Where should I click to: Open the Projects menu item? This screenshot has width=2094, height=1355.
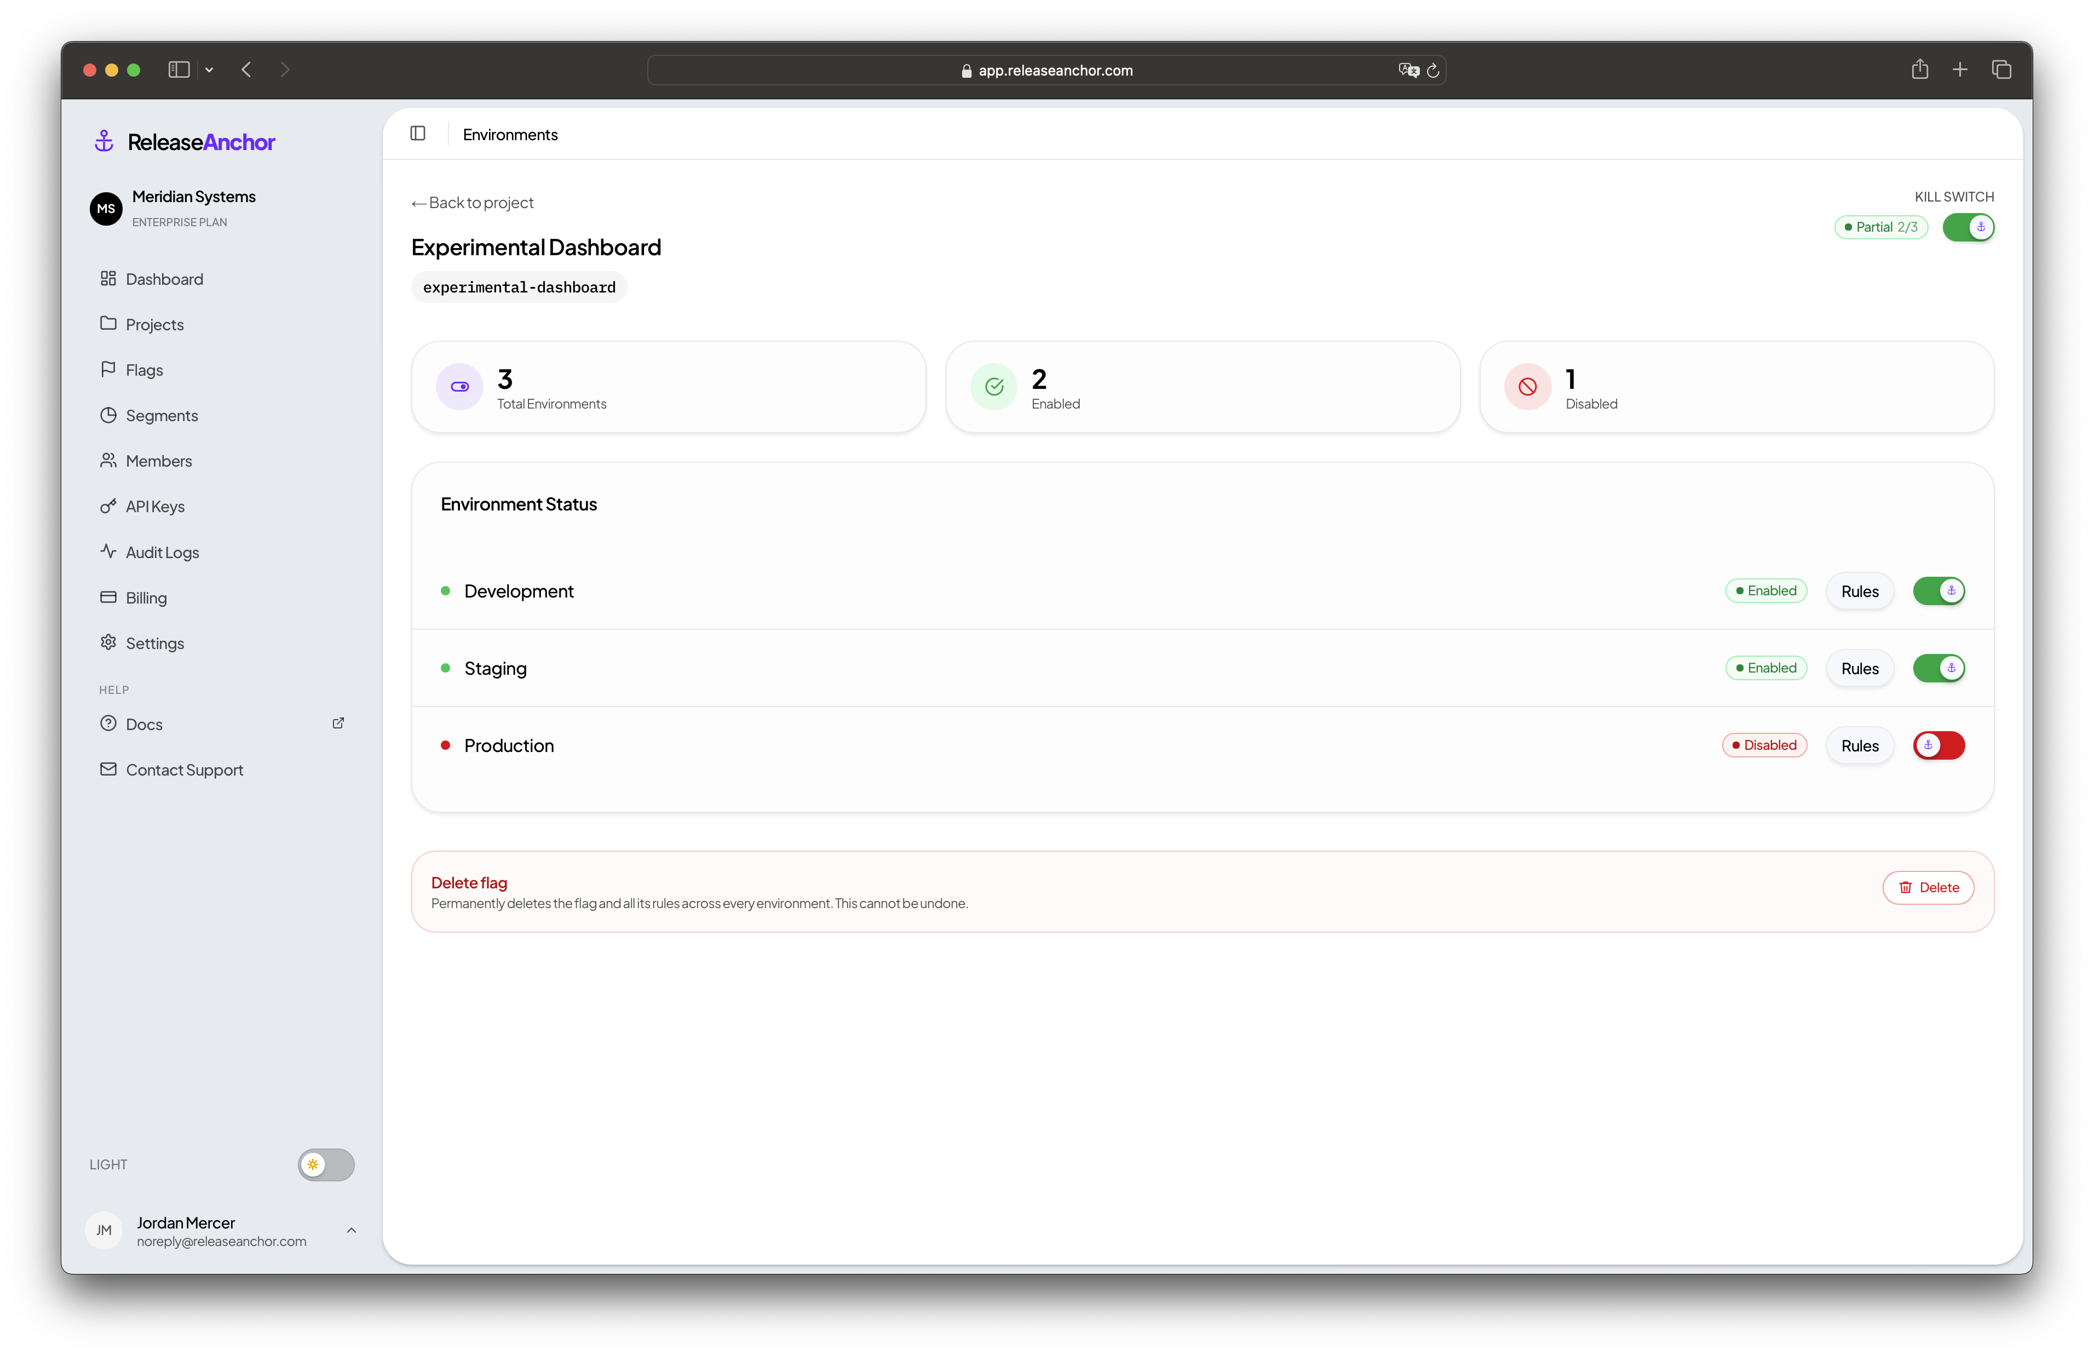click(x=222, y=324)
